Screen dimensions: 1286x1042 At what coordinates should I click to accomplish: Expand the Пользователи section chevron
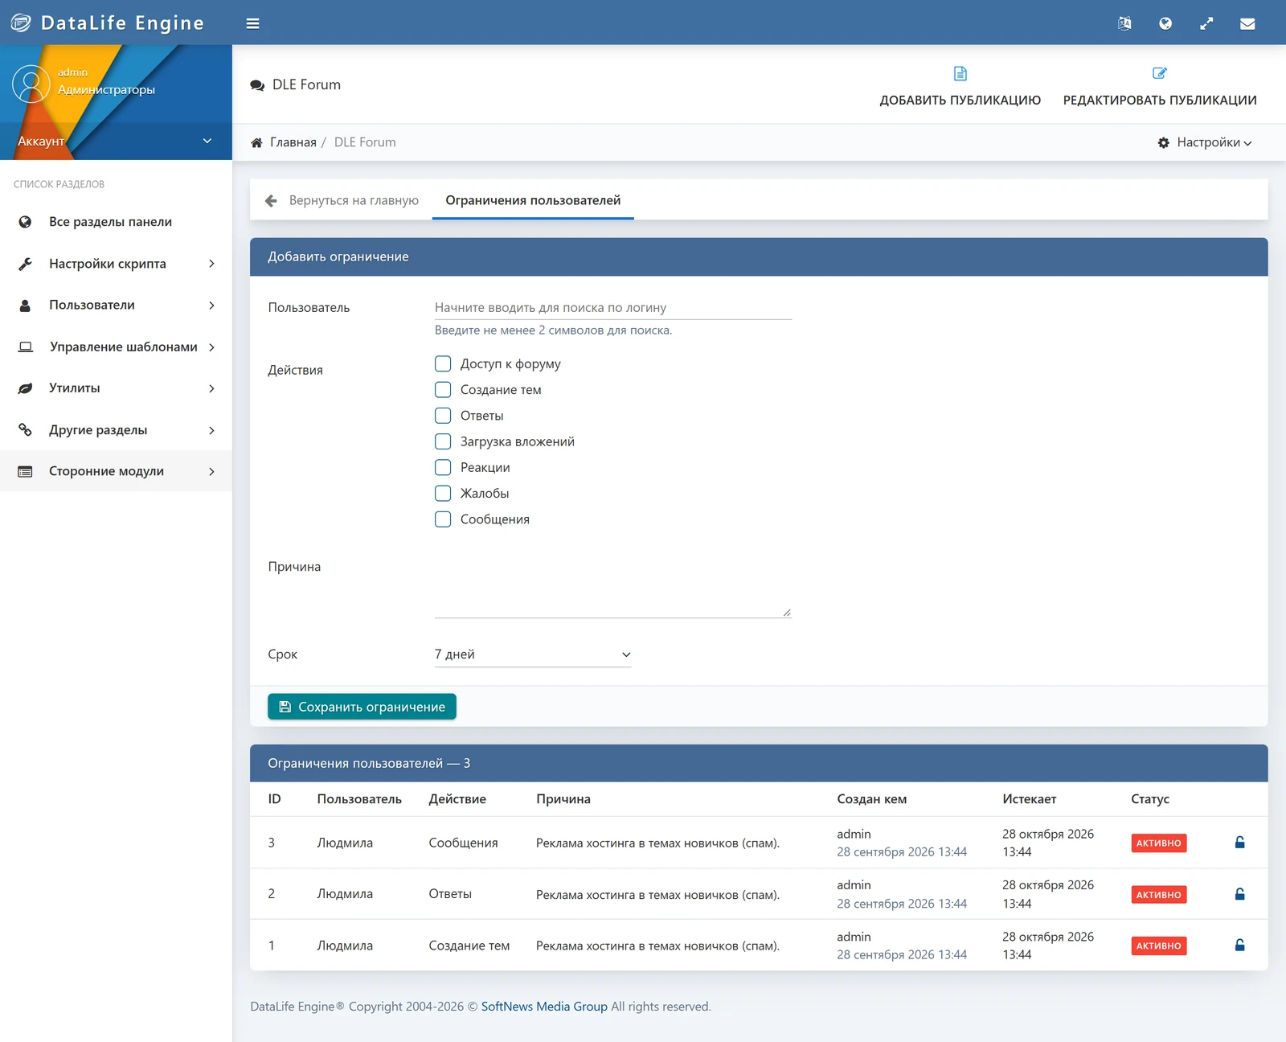click(x=211, y=306)
